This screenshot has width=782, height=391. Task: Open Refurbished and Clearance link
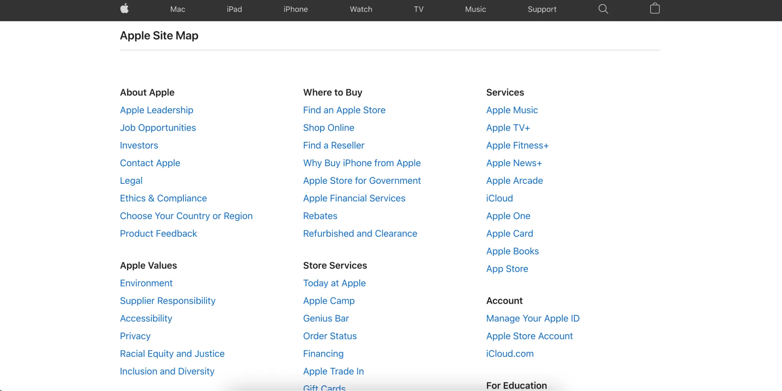[360, 233]
